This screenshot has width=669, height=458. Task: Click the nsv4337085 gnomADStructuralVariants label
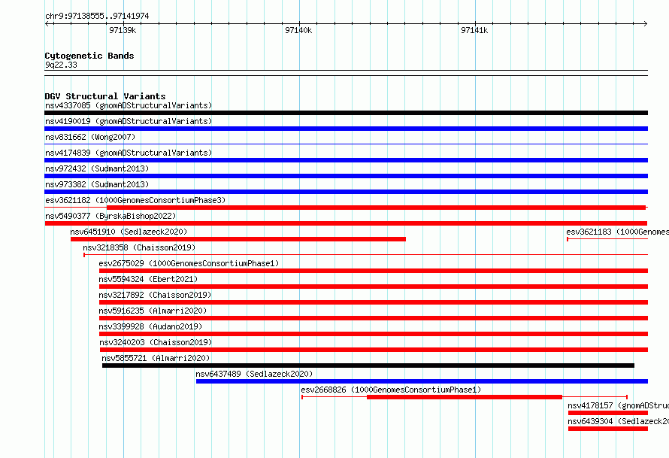pos(129,105)
